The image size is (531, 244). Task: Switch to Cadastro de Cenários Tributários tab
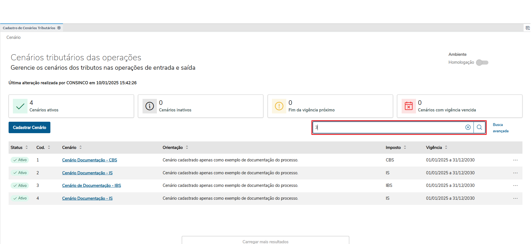29,28
